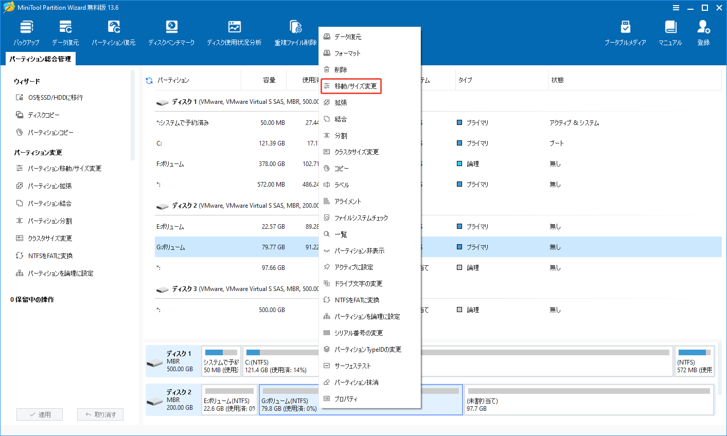The height and width of the screenshot is (436, 727).
Task: Click the 取り消し (Undo) button
Action: [100, 414]
